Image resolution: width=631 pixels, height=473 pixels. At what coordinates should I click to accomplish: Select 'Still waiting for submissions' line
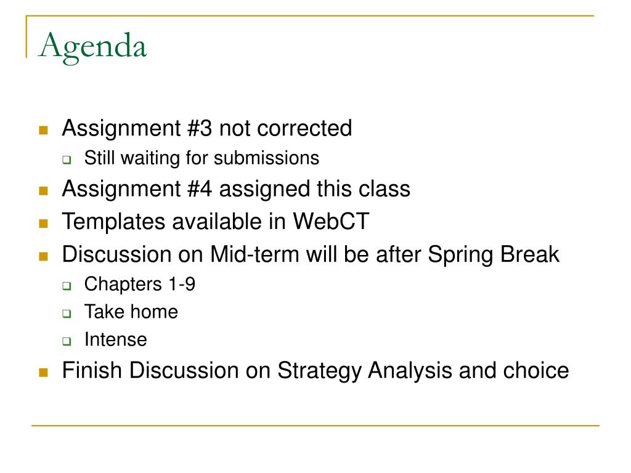[202, 158]
